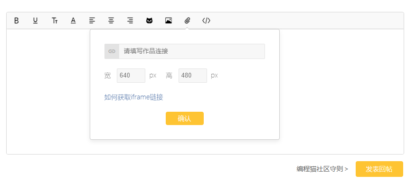Align text to the right
This screenshot has width=416, height=184.
pyautogui.click(x=130, y=20)
